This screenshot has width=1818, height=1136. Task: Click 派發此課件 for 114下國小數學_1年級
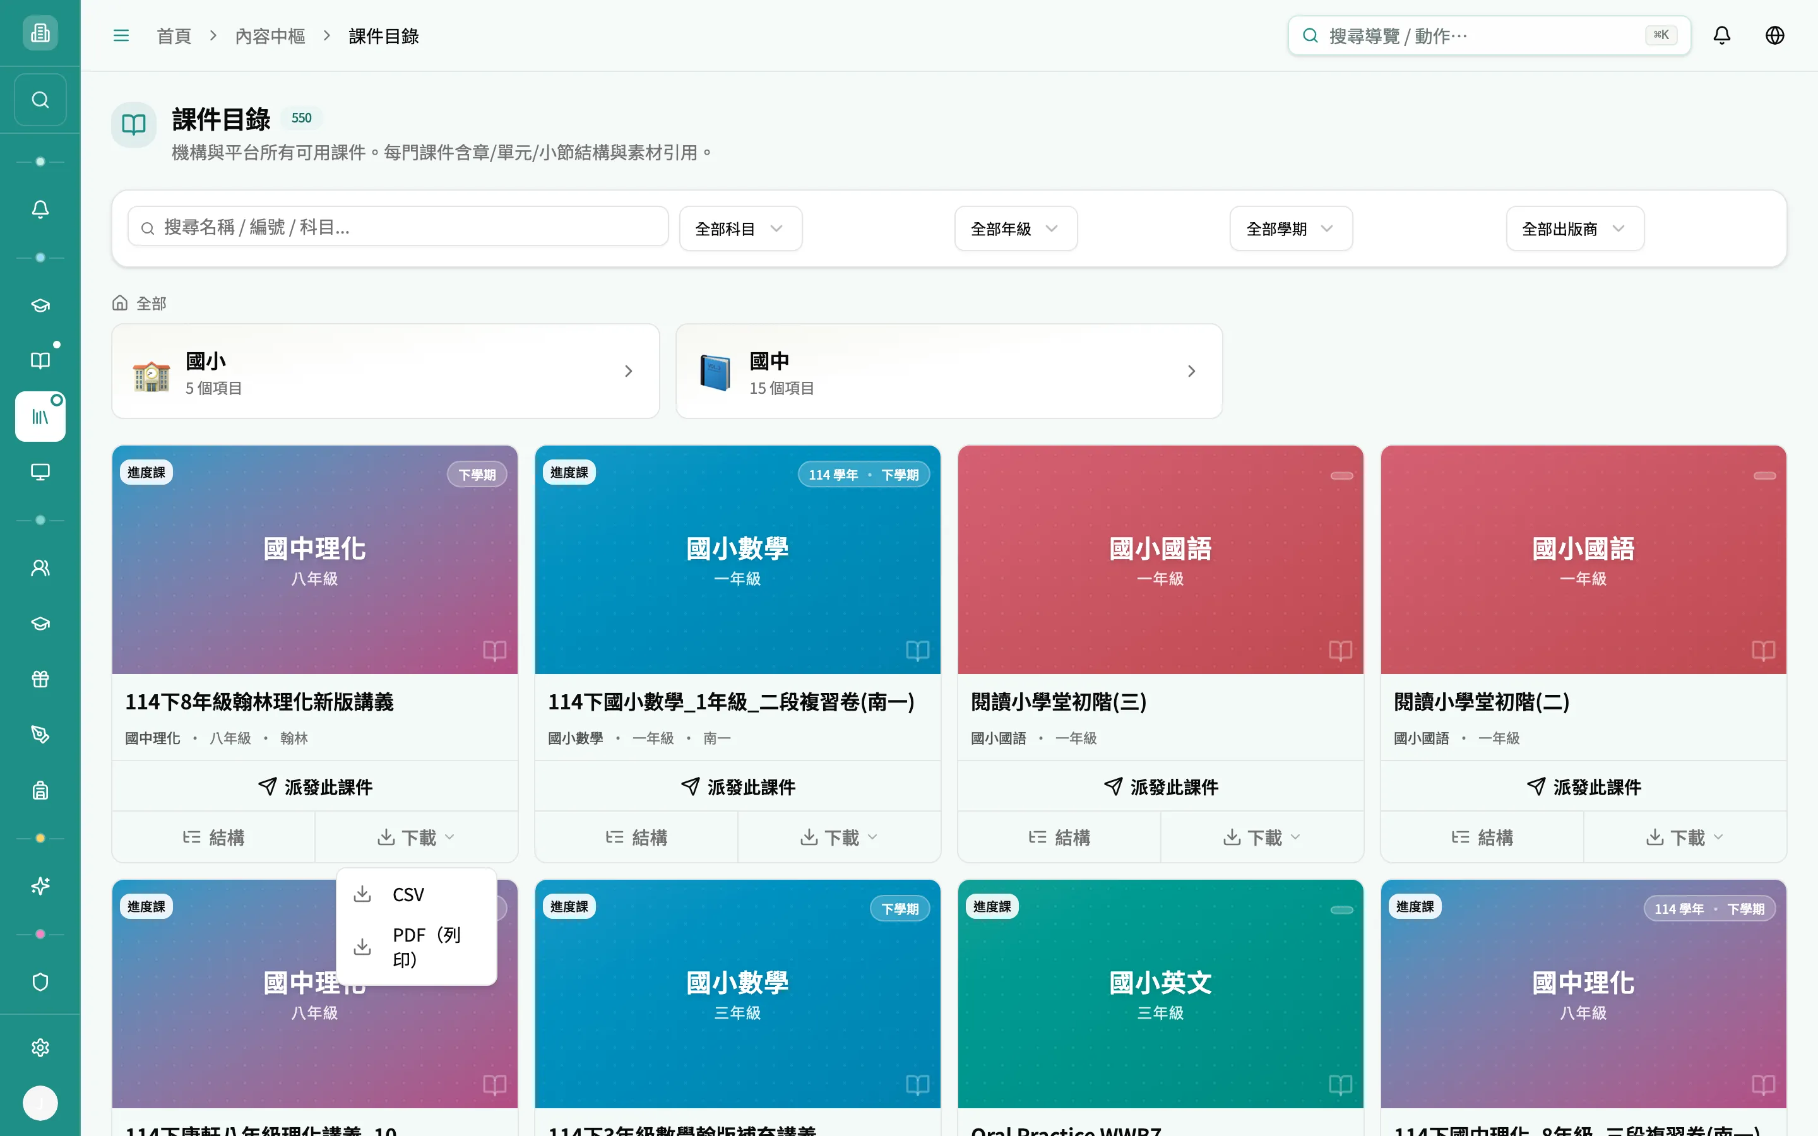click(738, 786)
